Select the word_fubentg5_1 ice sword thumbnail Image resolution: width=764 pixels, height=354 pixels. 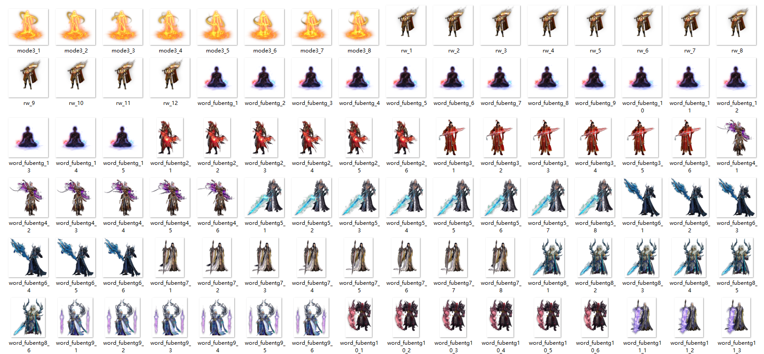265,197
